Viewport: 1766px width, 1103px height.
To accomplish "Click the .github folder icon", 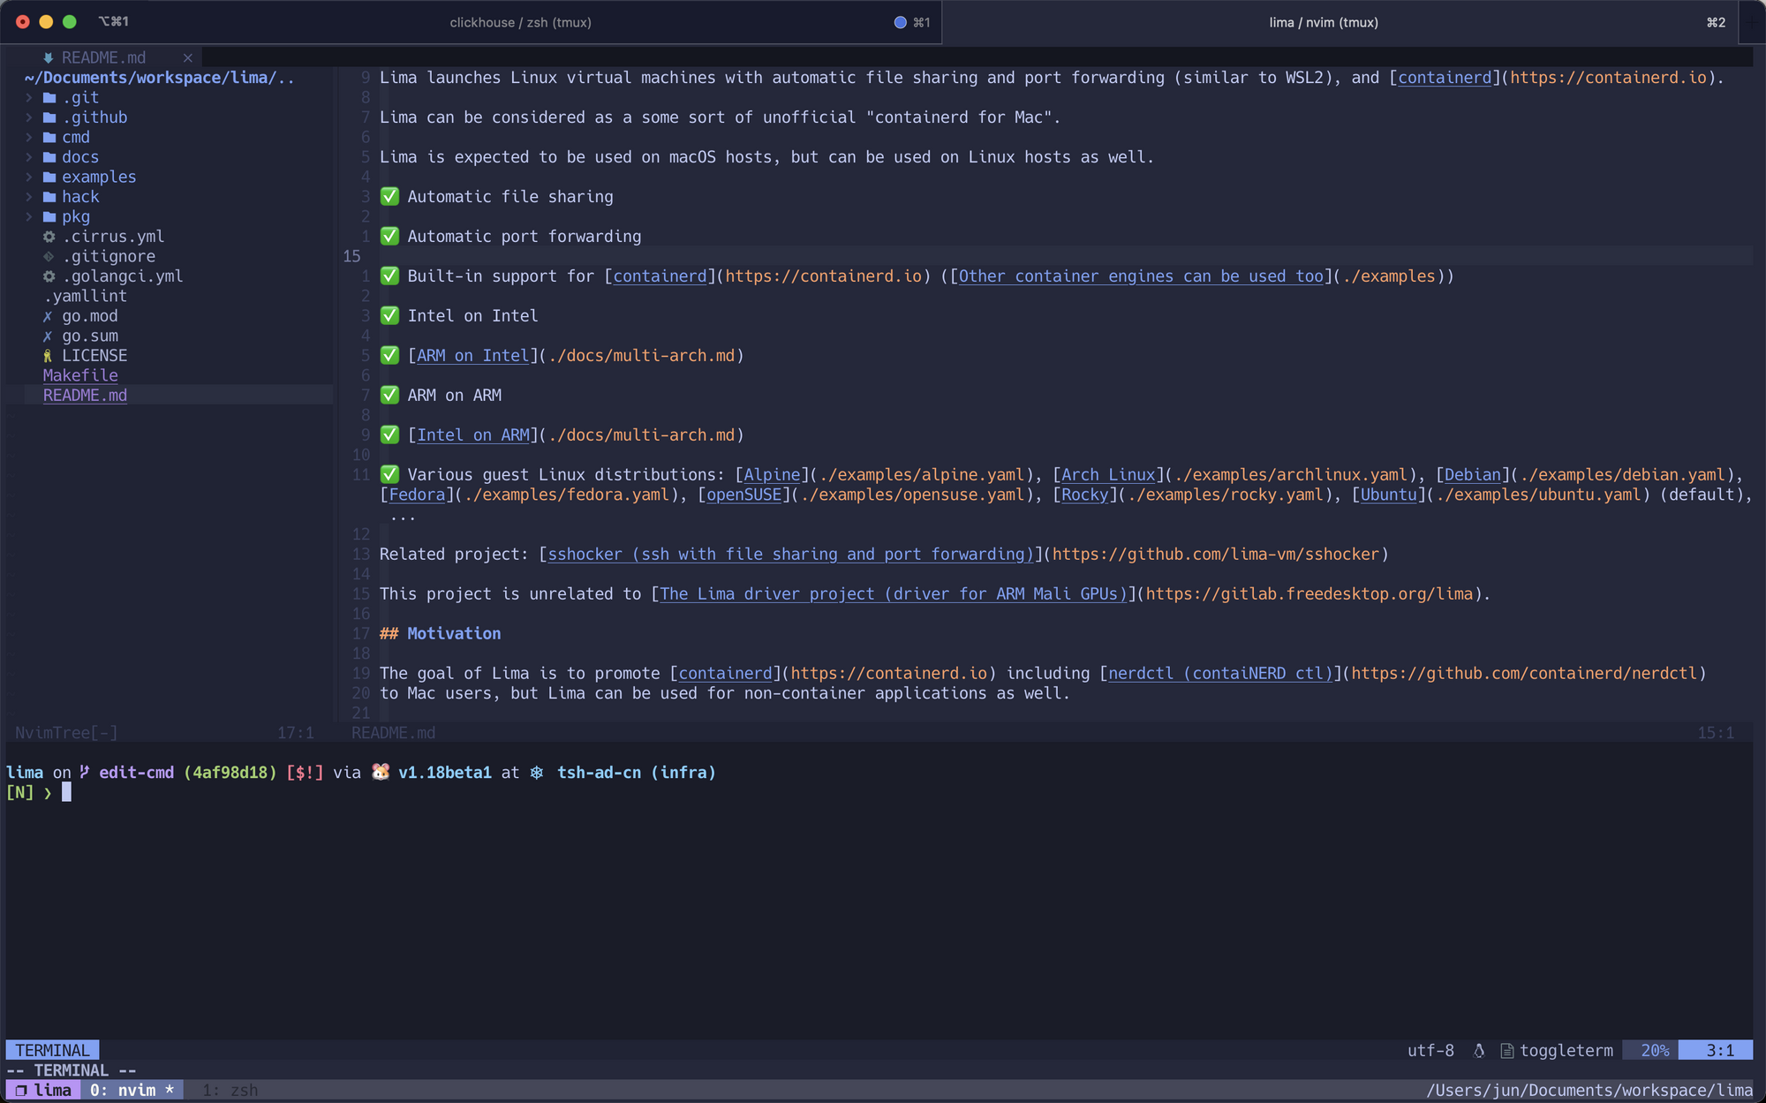I will pos(49,117).
